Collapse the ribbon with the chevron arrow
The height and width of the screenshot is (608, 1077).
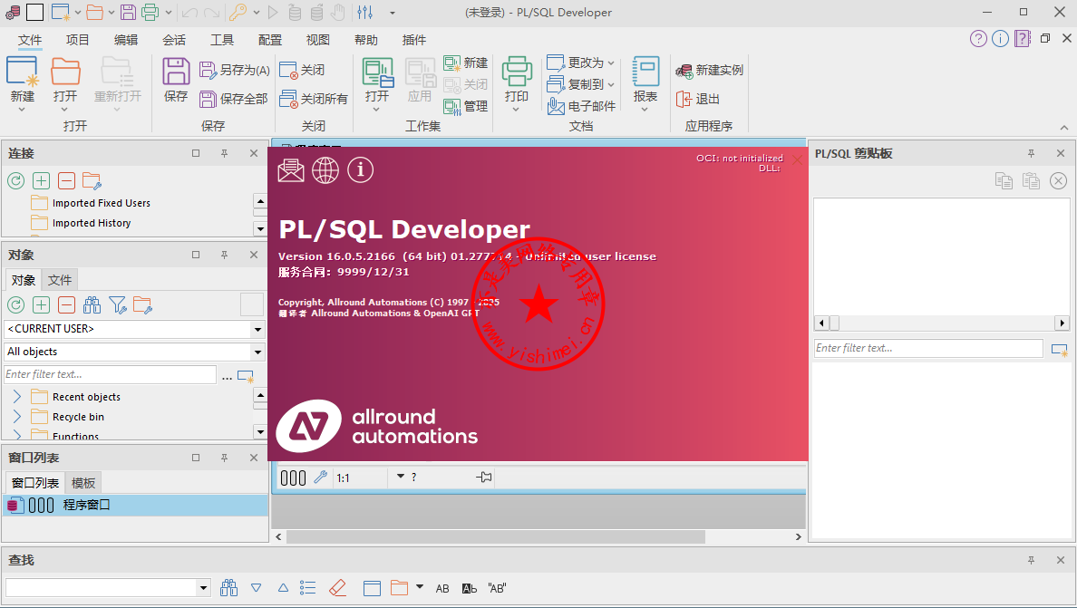[1064, 127]
